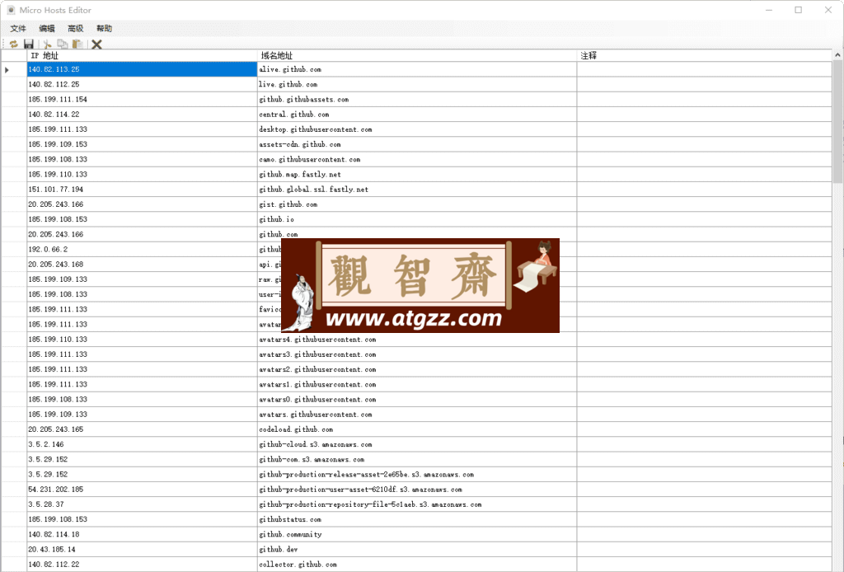Cut the selection with the scissors icon
This screenshot has width=844, height=572.
pyautogui.click(x=47, y=45)
